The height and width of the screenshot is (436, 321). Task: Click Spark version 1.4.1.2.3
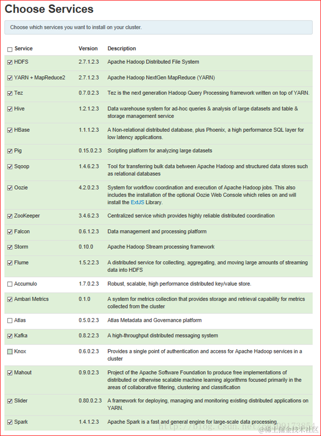pyautogui.click(x=89, y=422)
